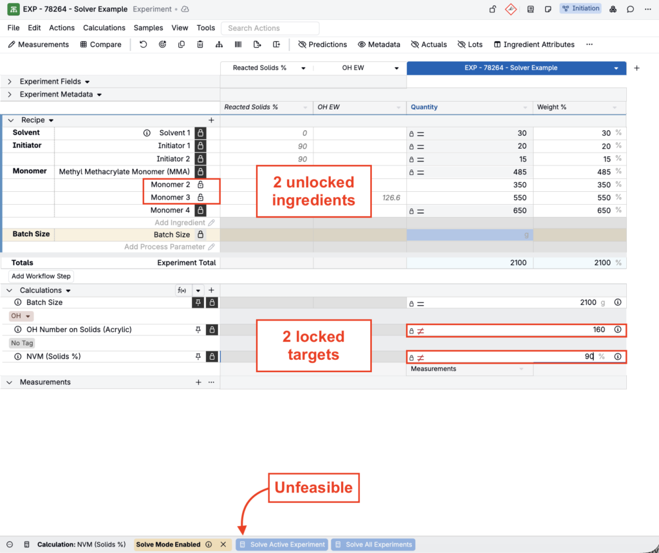Open the Edit menu
Screen dimensions: 659x553
click(34, 28)
